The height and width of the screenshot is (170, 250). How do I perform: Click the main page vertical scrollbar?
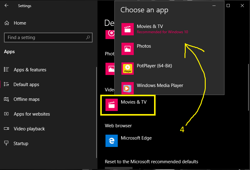pyautogui.click(x=248, y=87)
